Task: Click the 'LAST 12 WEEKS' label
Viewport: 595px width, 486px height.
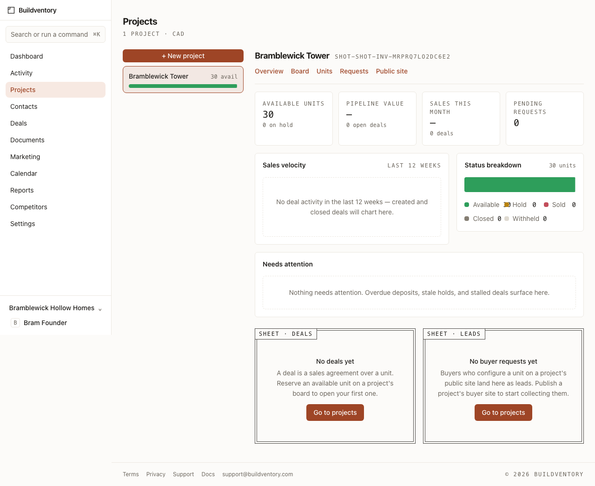Action: tap(414, 166)
